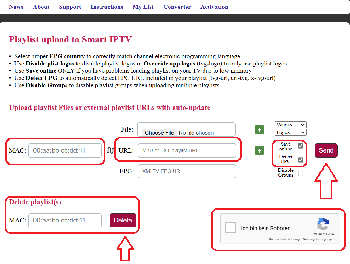Click the 'No file chosen' text
This screenshot has height=264, width=350.
[196, 133]
